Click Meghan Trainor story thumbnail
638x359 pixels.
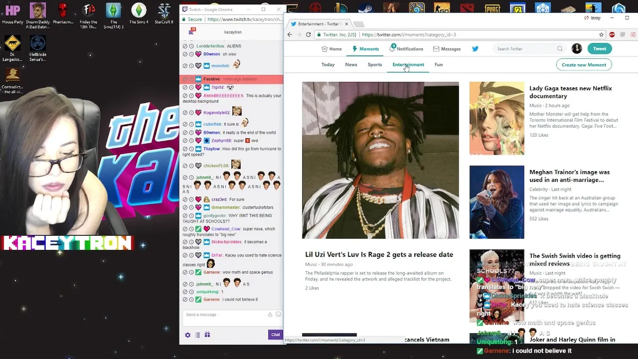click(496, 202)
